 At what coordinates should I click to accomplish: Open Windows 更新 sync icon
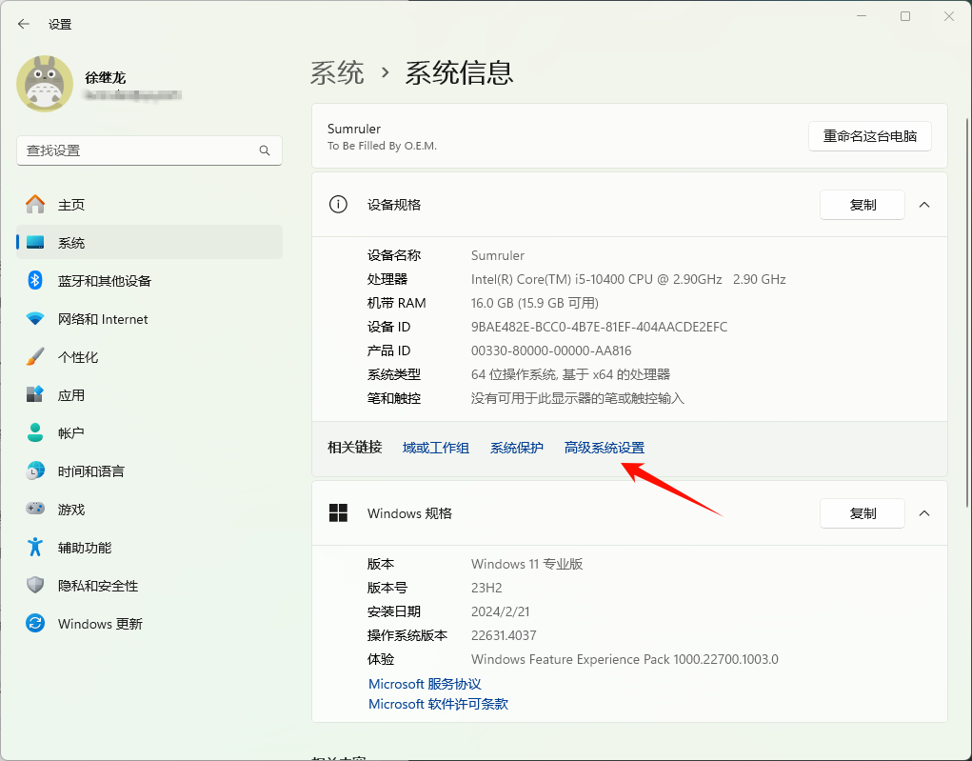[35, 623]
